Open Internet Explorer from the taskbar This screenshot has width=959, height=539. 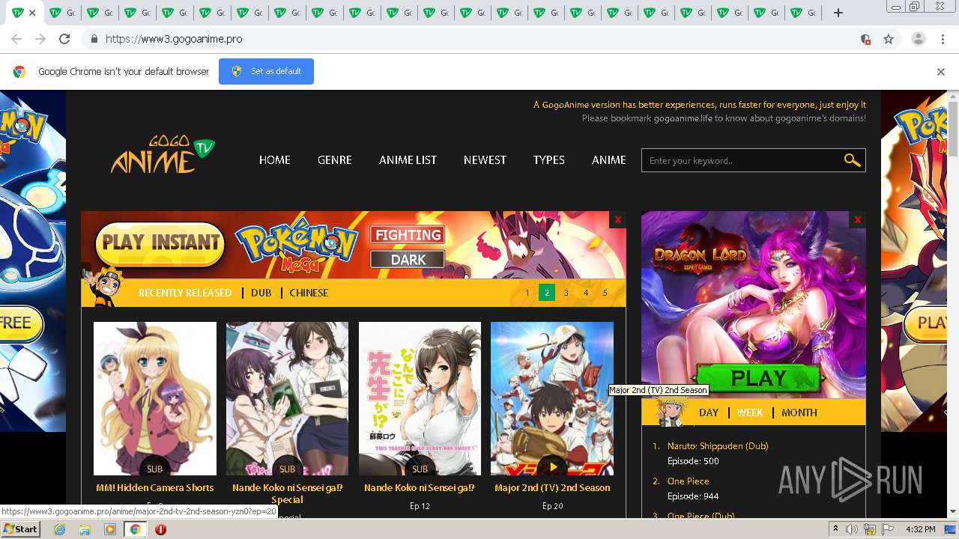pos(60,529)
